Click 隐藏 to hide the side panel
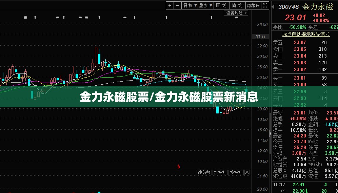The height and width of the screenshot is (193, 338). pyautogui.click(x=254, y=6)
